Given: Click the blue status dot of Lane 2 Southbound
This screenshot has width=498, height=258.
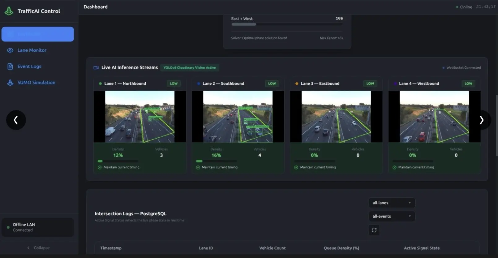Looking at the screenshot, I should (199, 84).
